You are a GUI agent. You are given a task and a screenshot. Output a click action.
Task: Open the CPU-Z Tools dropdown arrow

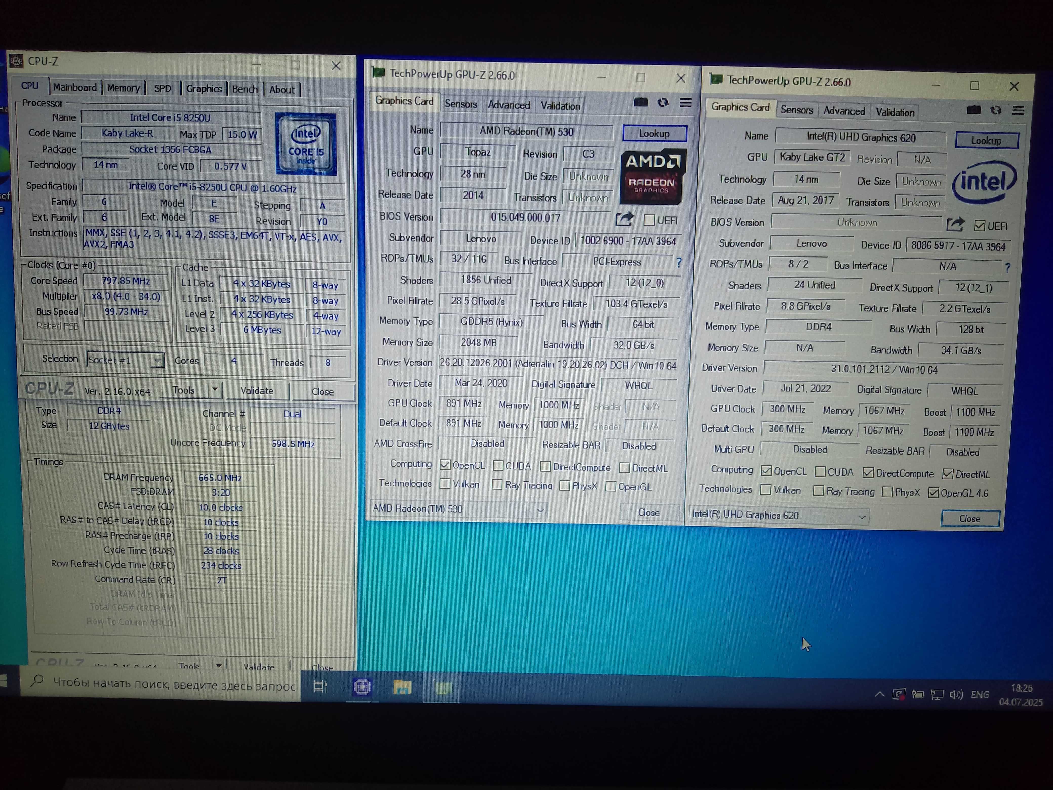point(215,390)
